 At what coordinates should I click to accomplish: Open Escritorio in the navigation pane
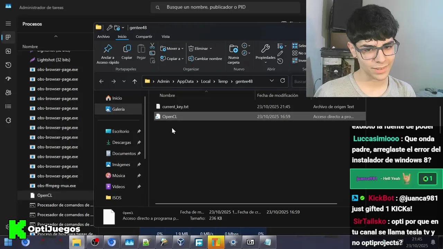[120, 131]
